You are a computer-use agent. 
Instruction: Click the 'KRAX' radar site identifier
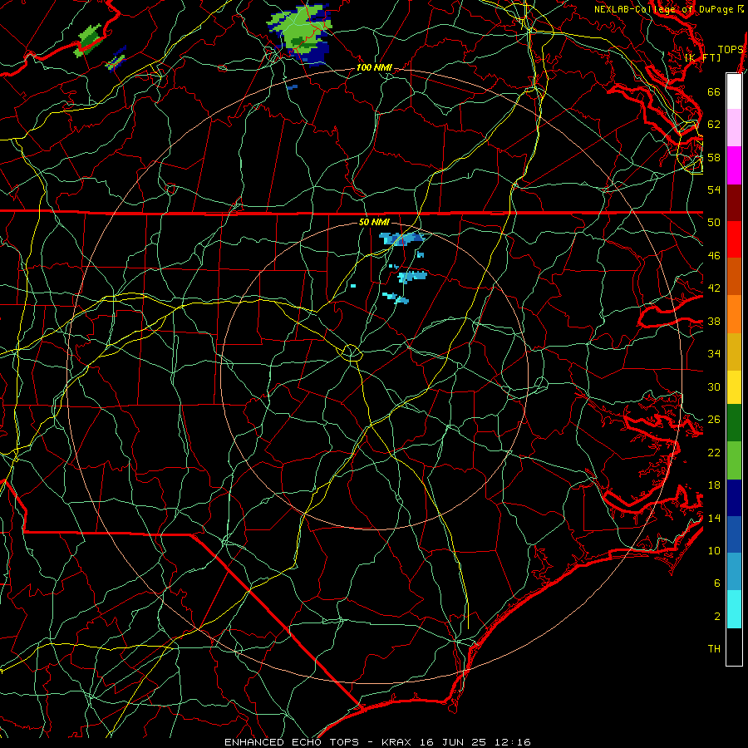(397, 742)
